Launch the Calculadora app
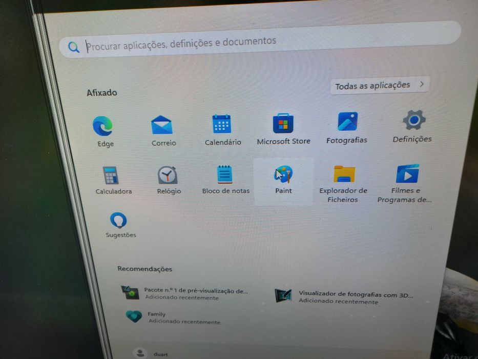 (113, 180)
